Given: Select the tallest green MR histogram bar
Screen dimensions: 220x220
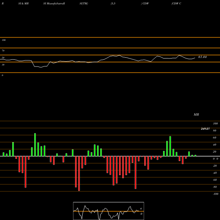Looking at the screenshot, I should [35, 145].
